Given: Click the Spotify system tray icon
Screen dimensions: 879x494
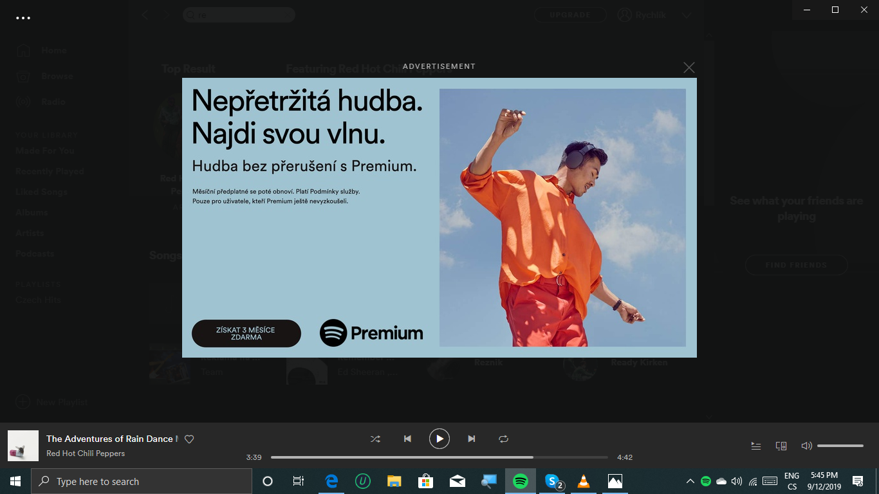Looking at the screenshot, I should 706,481.
